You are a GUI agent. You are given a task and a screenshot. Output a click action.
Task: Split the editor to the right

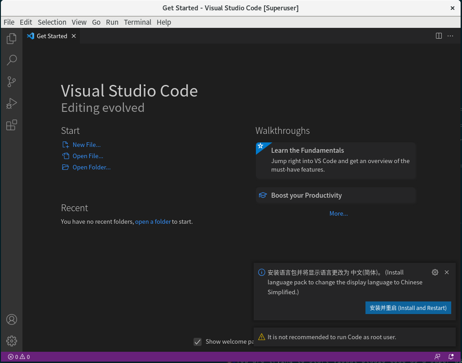pyautogui.click(x=439, y=36)
